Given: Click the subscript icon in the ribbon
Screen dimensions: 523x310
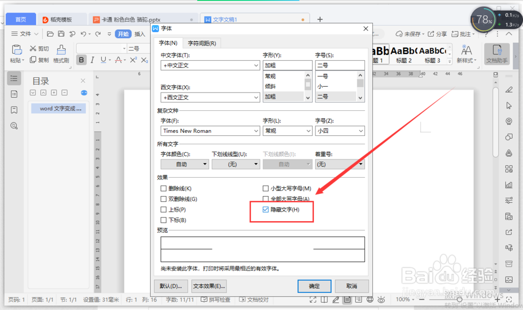Looking at the screenshot, I should pyautogui.click(x=145, y=61).
